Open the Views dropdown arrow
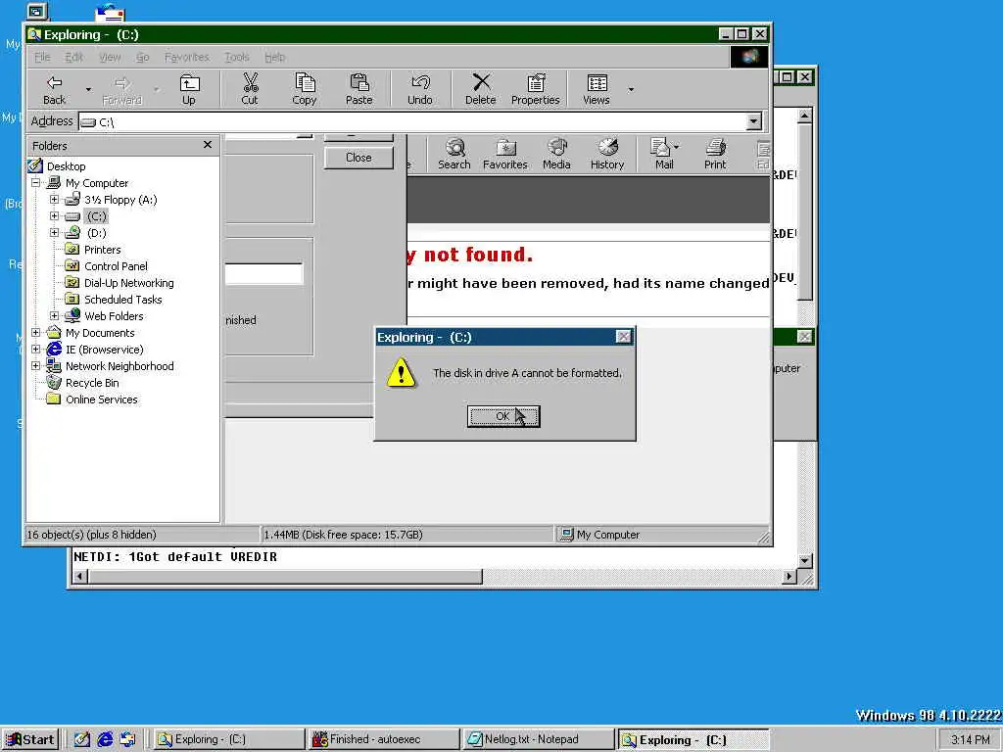Viewport: 1003px width, 752px height. (x=631, y=89)
